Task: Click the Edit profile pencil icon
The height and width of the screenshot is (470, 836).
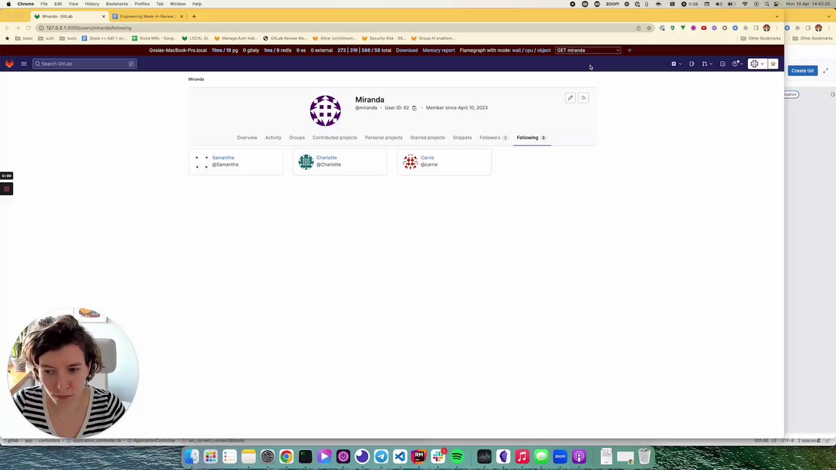Action: coord(570,98)
